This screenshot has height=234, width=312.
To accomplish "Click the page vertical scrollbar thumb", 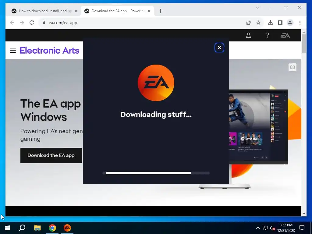I will (304, 44).
